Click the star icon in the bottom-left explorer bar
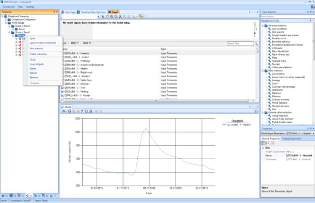This screenshot has width=315, height=203. pos(3,196)
